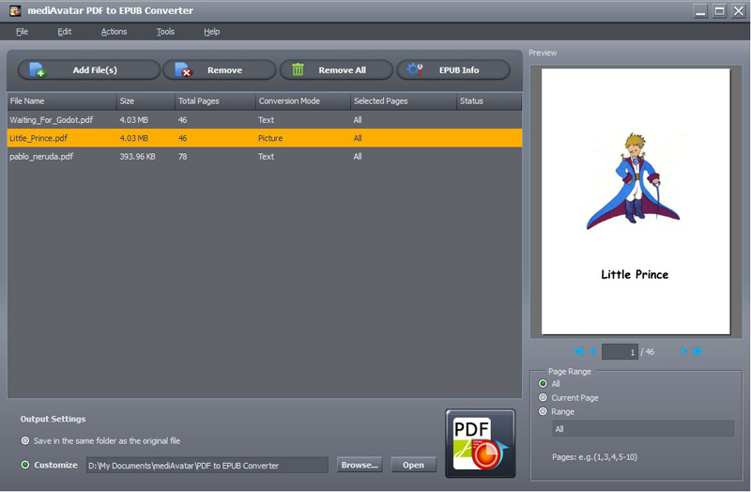Screen dimensions: 751x492
Task: Select the All page range radio button
Action: (x=543, y=383)
